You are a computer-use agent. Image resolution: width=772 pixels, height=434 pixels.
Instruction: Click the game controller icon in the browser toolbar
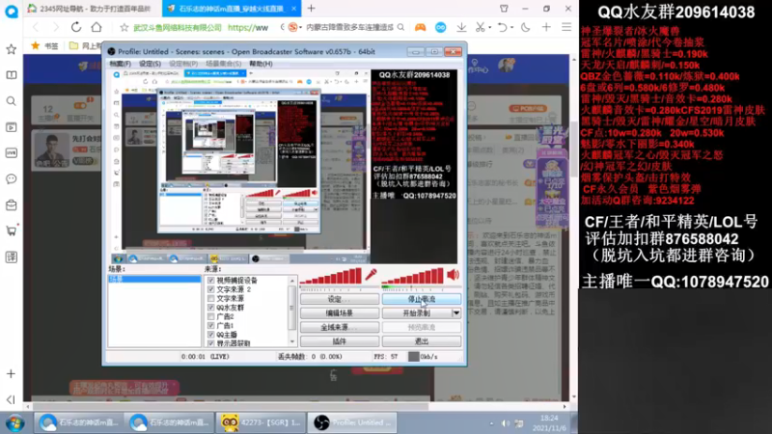pyautogui.click(x=420, y=28)
